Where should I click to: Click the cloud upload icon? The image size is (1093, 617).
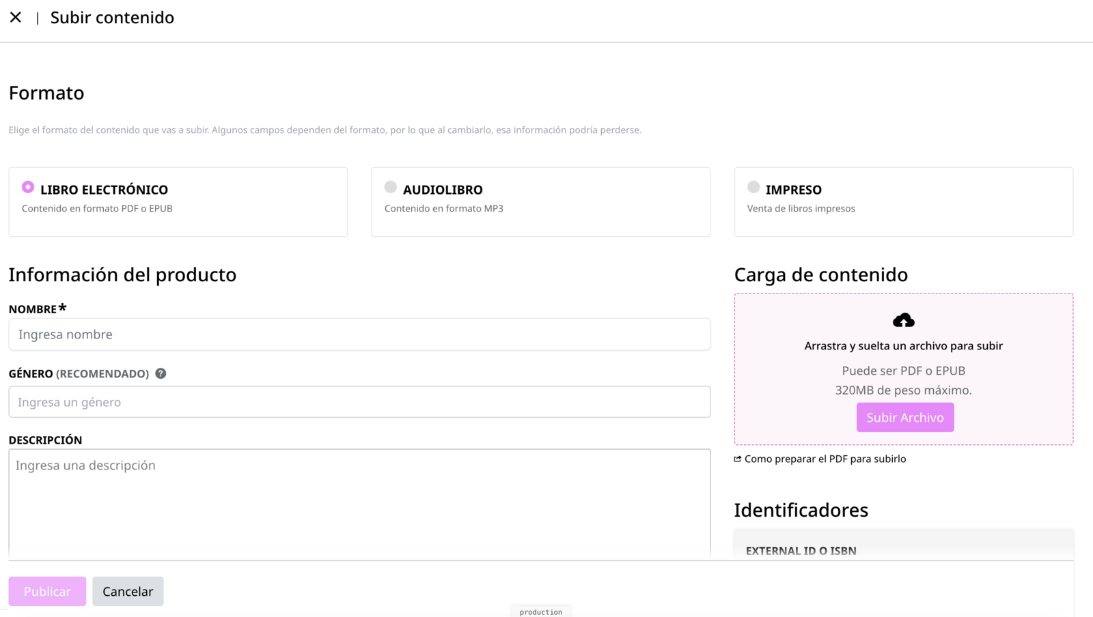[x=903, y=320]
